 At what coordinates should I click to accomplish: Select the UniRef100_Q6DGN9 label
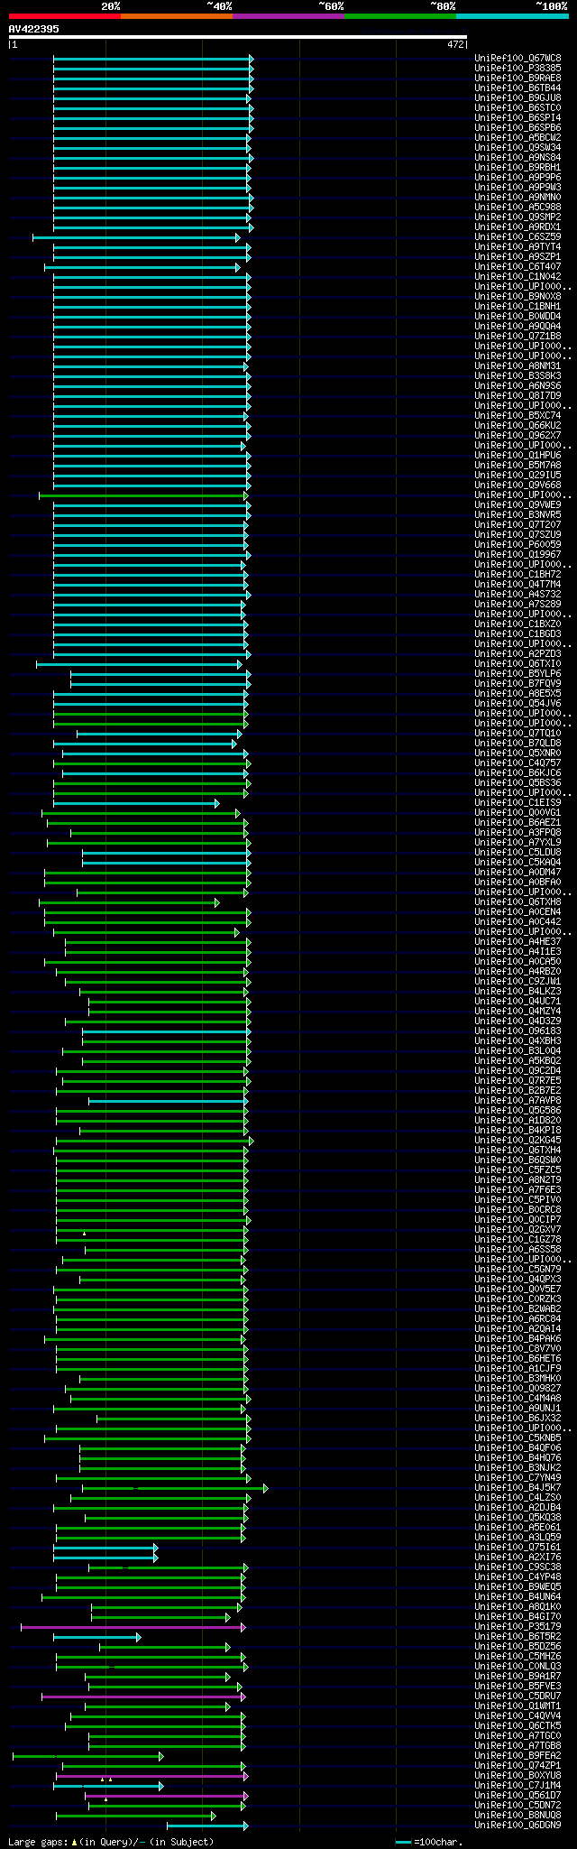pyautogui.click(x=517, y=1826)
